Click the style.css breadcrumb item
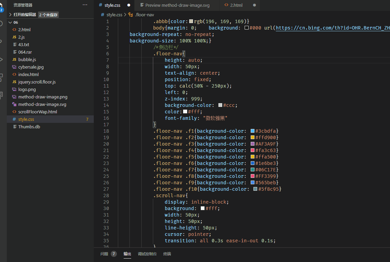This screenshot has height=262, width=390. pyautogui.click(x=112, y=15)
